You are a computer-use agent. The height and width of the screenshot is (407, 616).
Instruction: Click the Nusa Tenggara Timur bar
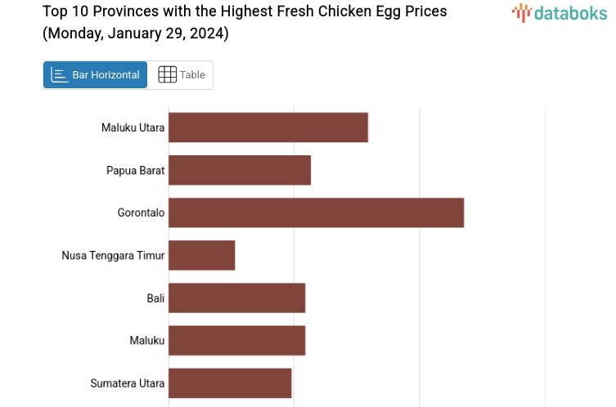202,255
